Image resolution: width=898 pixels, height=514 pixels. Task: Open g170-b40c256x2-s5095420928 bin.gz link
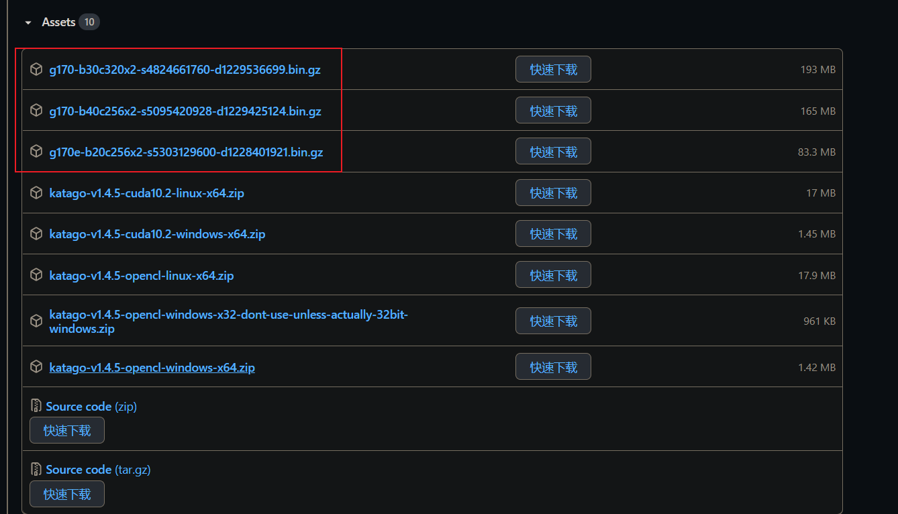pos(185,111)
